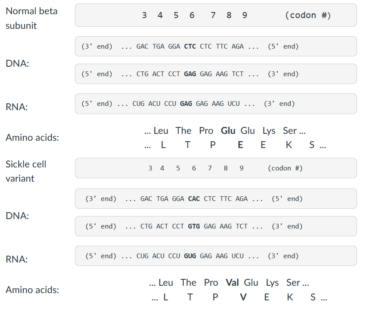
Task: Click the bold single-letter E in normal sequence
Action: pyautogui.click(x=240, y=145)
